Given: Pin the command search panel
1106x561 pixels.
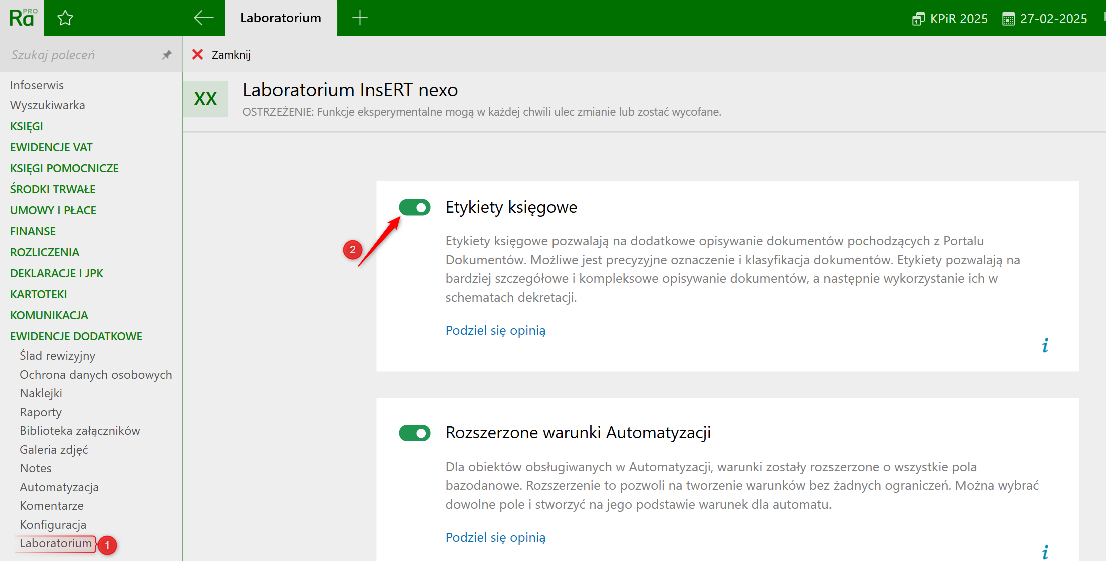Looking at the screenshot, I should [167, 55].
